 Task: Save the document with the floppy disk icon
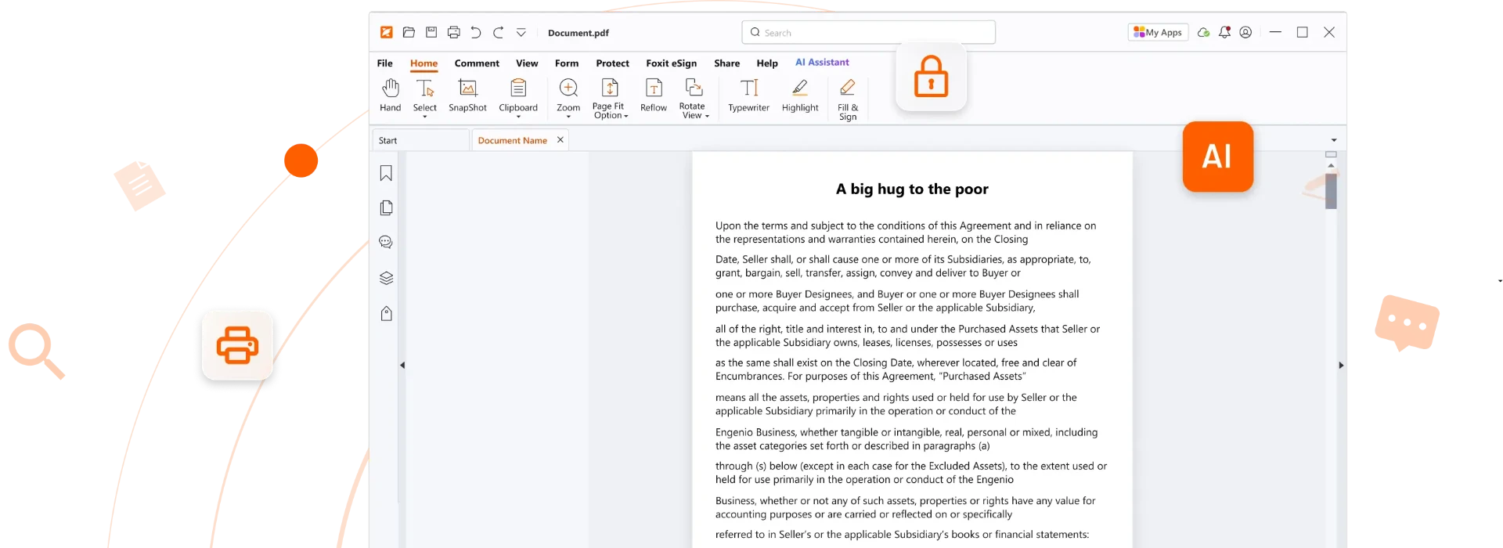431,32
